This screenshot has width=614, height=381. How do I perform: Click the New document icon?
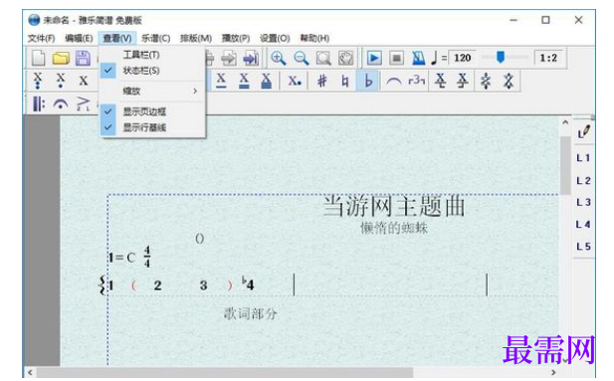pyautogui.click(x=38, y=59)
